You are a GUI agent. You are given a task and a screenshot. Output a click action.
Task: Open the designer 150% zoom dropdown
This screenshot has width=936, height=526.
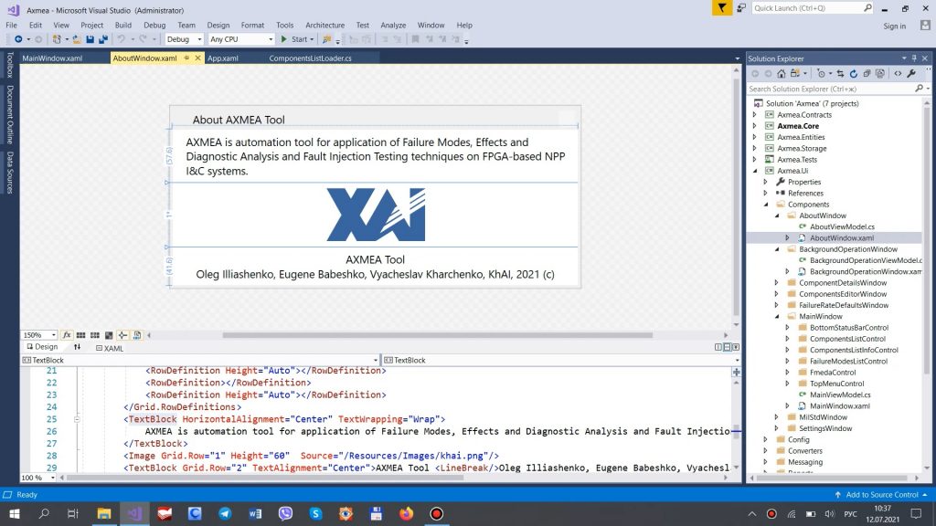click(38, 335)
